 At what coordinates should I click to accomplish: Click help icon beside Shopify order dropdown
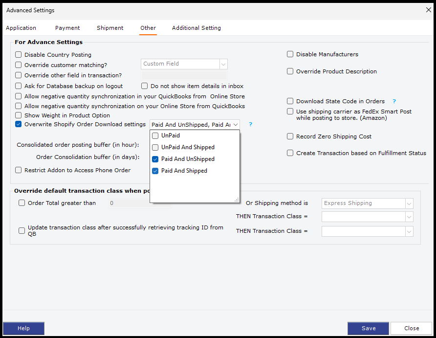[x=251, y=125]
